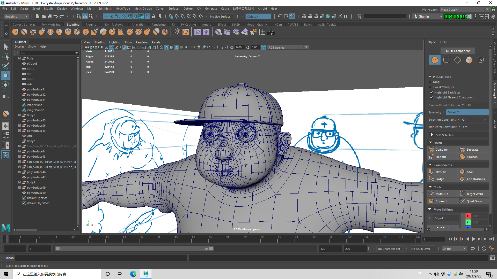Image resolution: width=497 pixels, height=279 pixels.
Task: Choose the arrow Select tool
Action: pos(6,47)
